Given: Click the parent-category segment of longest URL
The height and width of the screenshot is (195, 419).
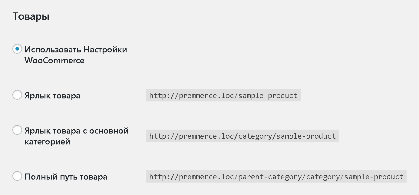Looking at the screenshot, I should tap(270, 177).
